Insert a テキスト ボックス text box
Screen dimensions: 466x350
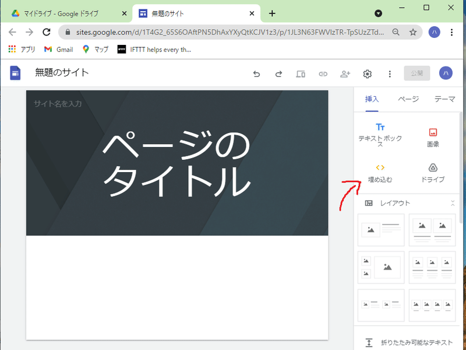tap(380, 135)
